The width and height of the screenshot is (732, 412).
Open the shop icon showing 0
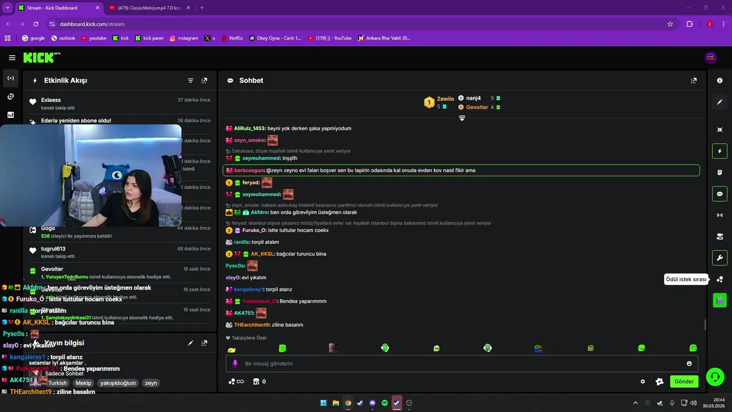(260, 382)
